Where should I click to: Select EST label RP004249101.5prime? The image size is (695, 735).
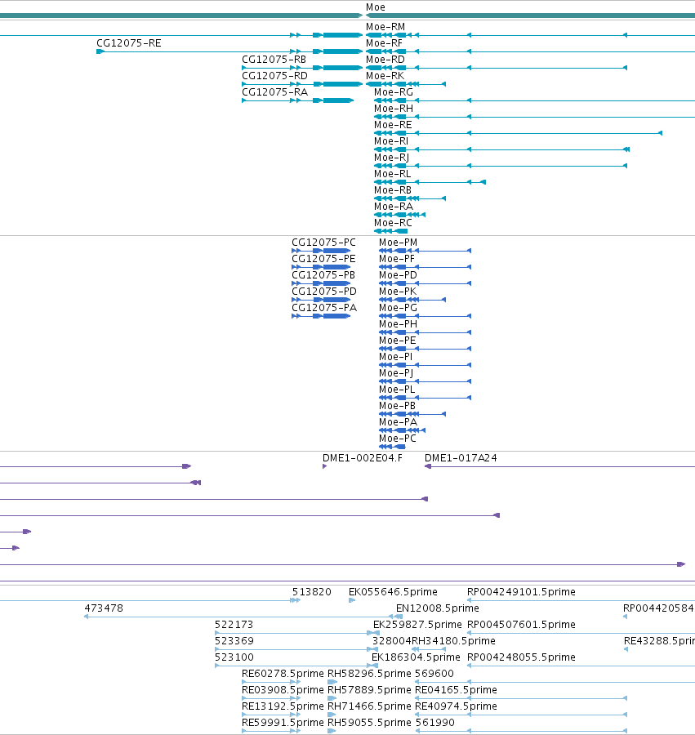[521, 592]
